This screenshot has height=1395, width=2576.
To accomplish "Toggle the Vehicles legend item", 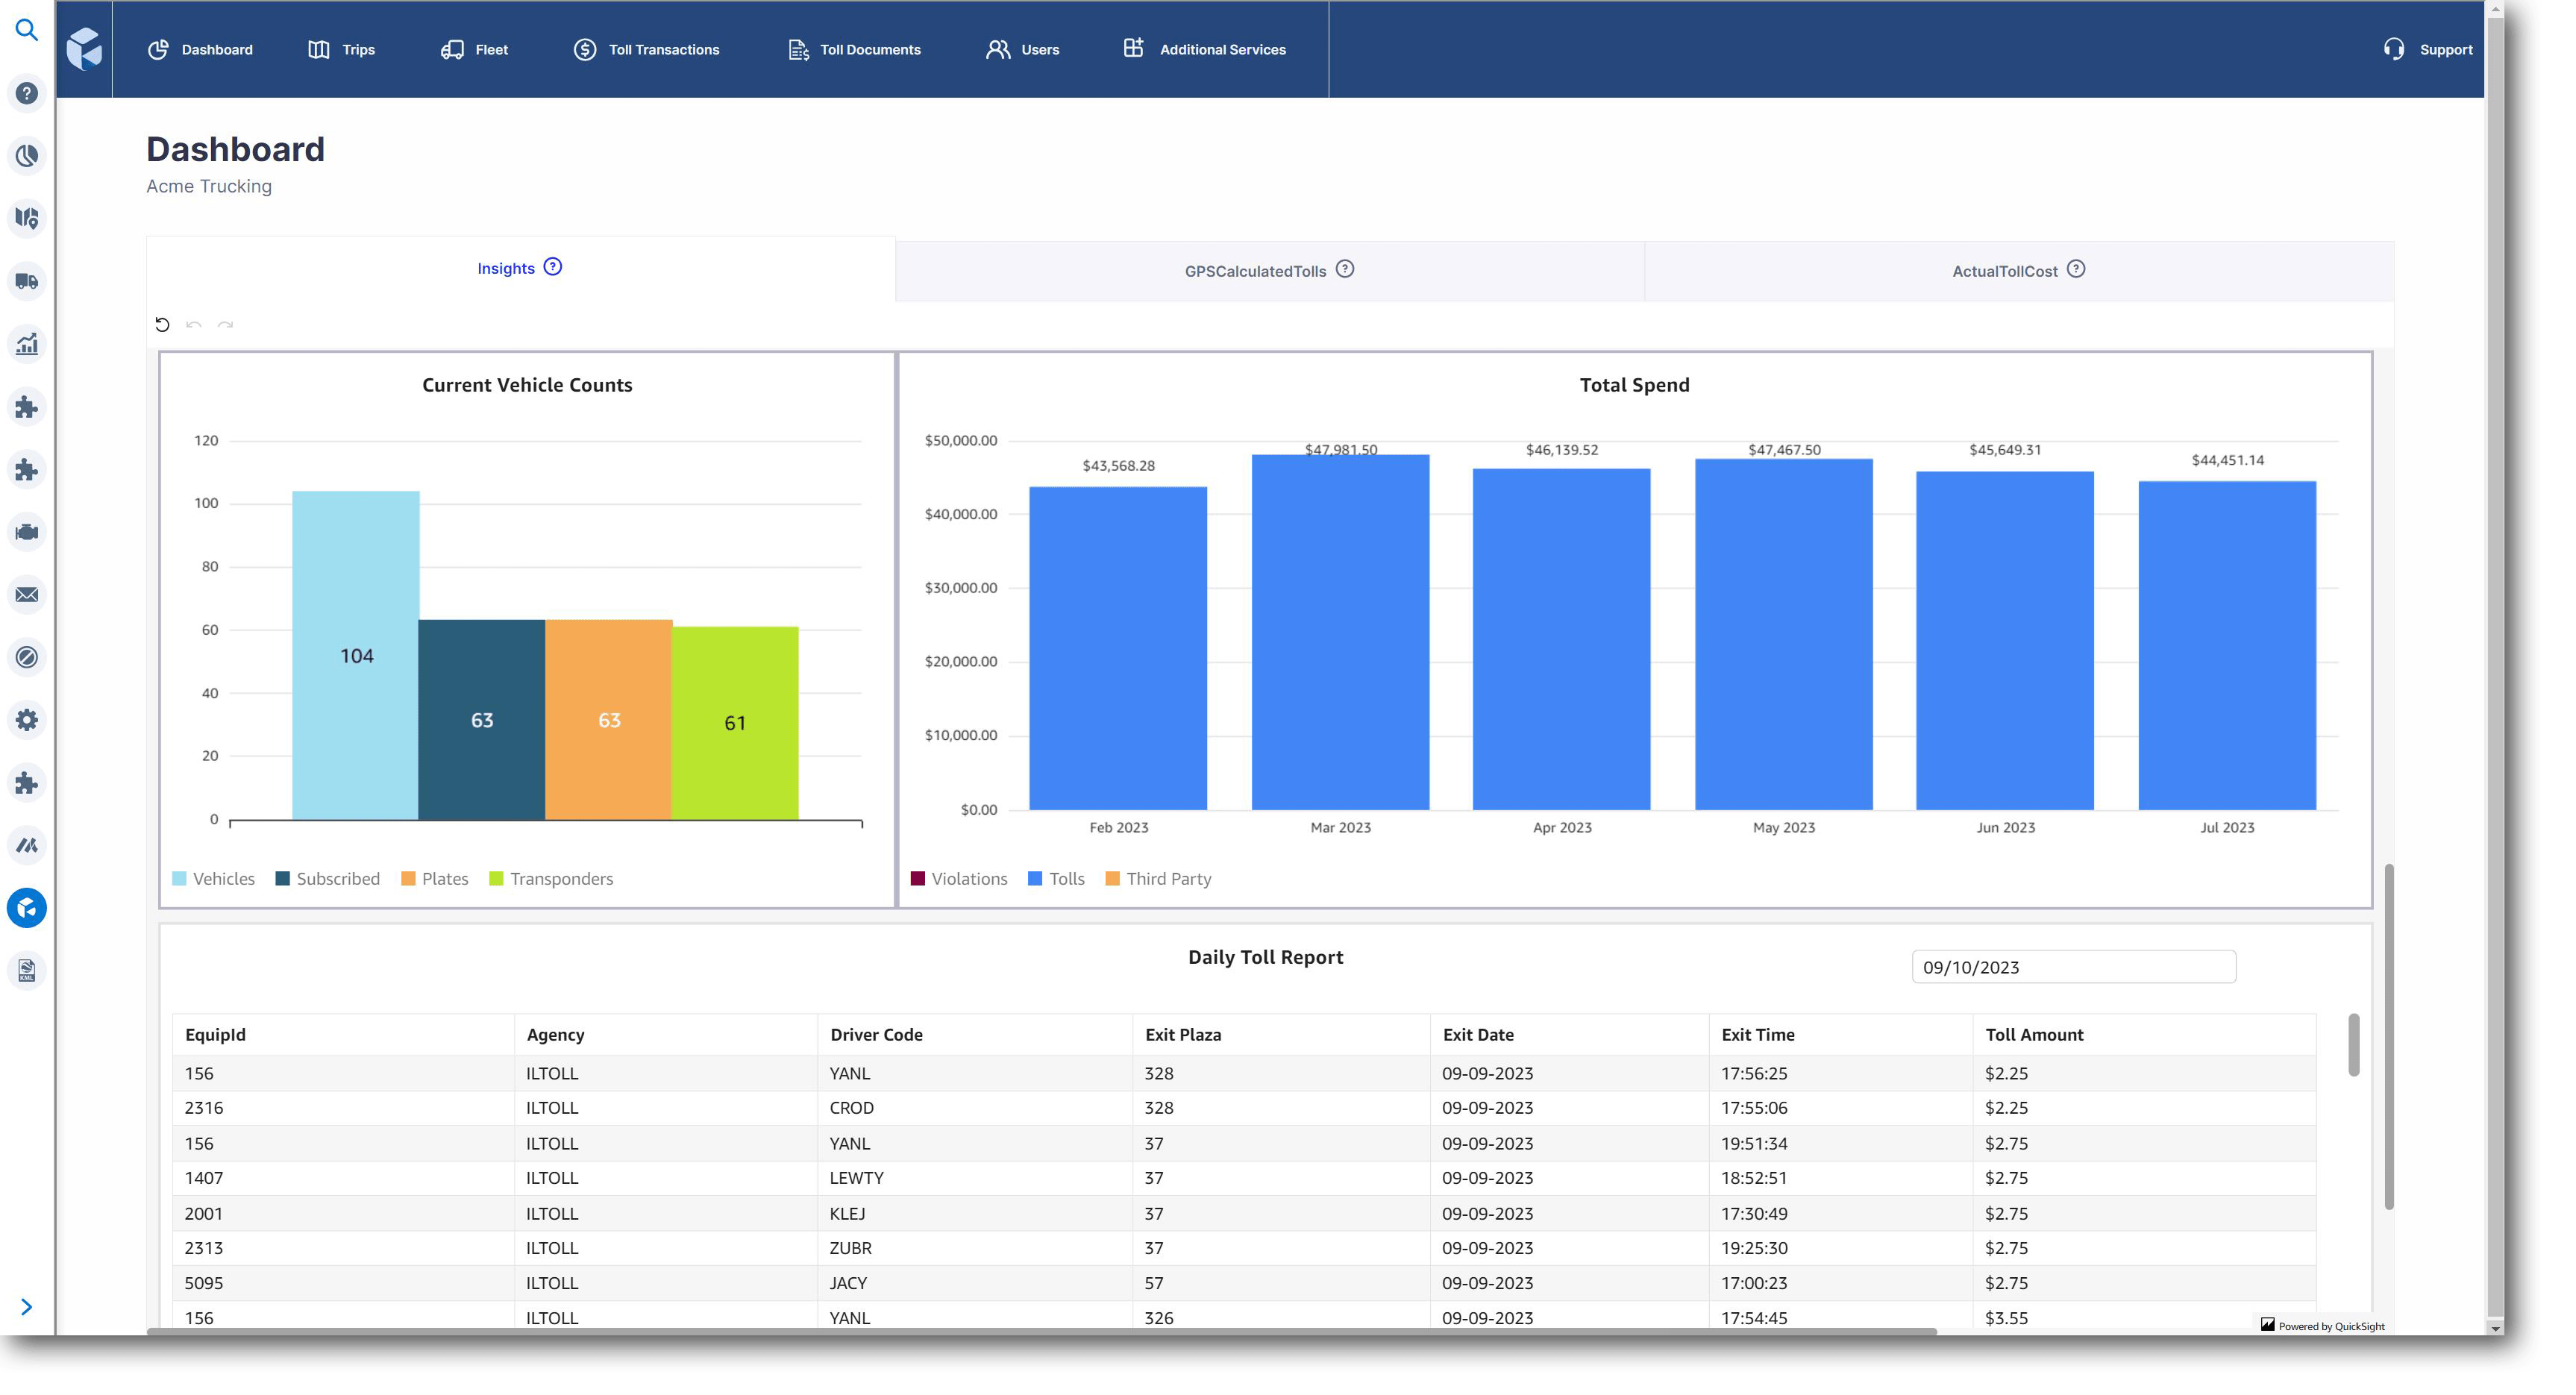I will (213, 878).
